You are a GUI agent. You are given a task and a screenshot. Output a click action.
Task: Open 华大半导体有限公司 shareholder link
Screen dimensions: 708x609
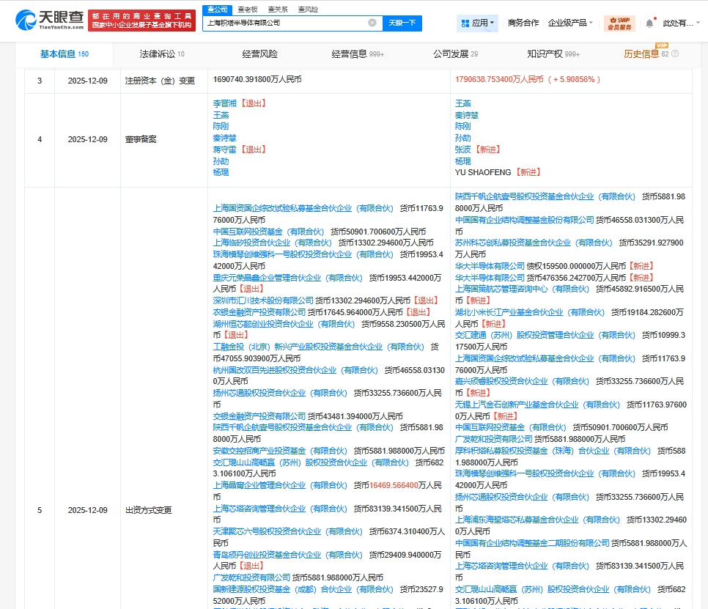click(x=490, y=266)
